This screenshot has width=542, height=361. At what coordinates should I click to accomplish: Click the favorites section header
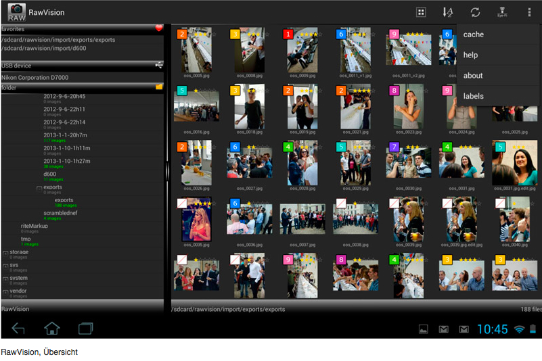(83, 29)
